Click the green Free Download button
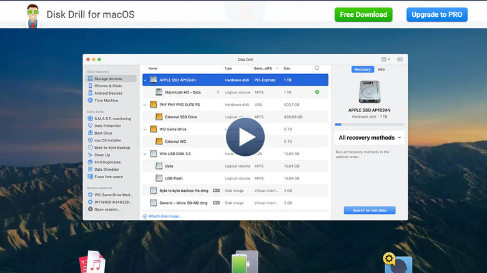Image resolution: width=487 pixels, height=273 pixels. coord(363,14)
